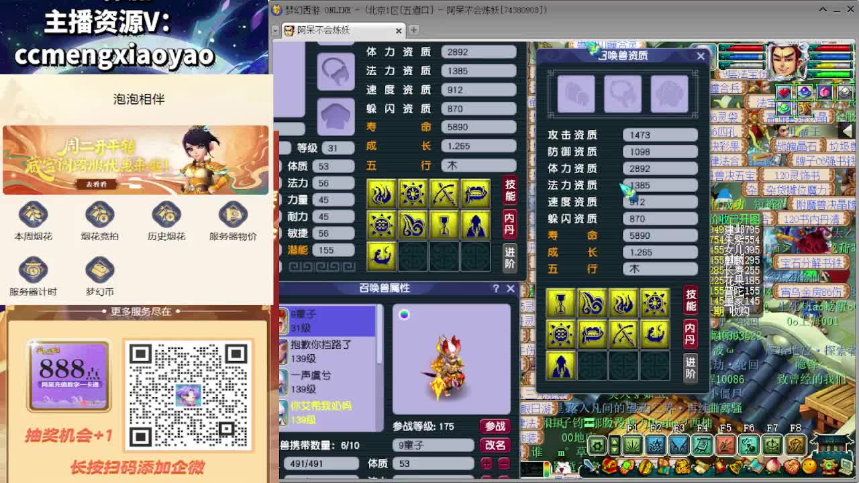Image resolution: width=859 pixels, height=483 pixels.
Task: Trigger the F4 scroll skill slot
Action: coord(703,444)
